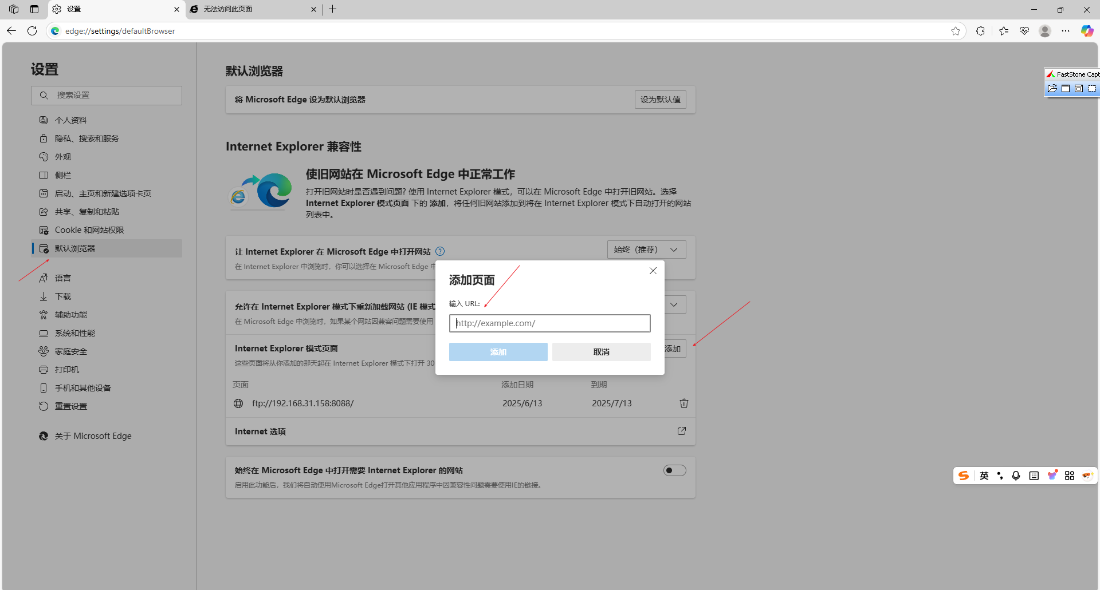Viewport: 1100px width, 590px height.
Task: Open 辅助功能 settings section
Action: tap(107, 315)
